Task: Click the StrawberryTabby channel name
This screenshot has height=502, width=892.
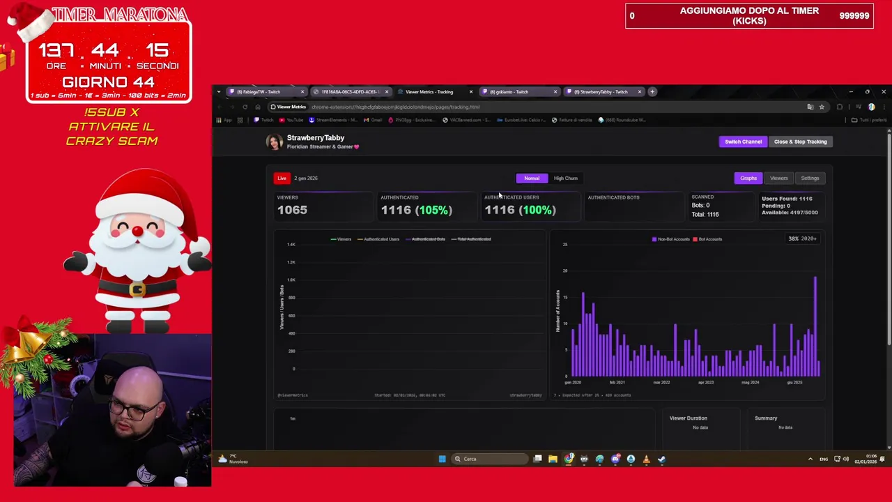Action: click(316, 138)
